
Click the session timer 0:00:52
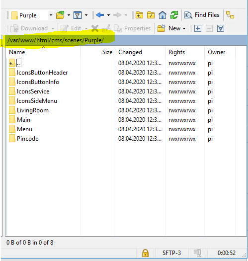click(227, 253)
